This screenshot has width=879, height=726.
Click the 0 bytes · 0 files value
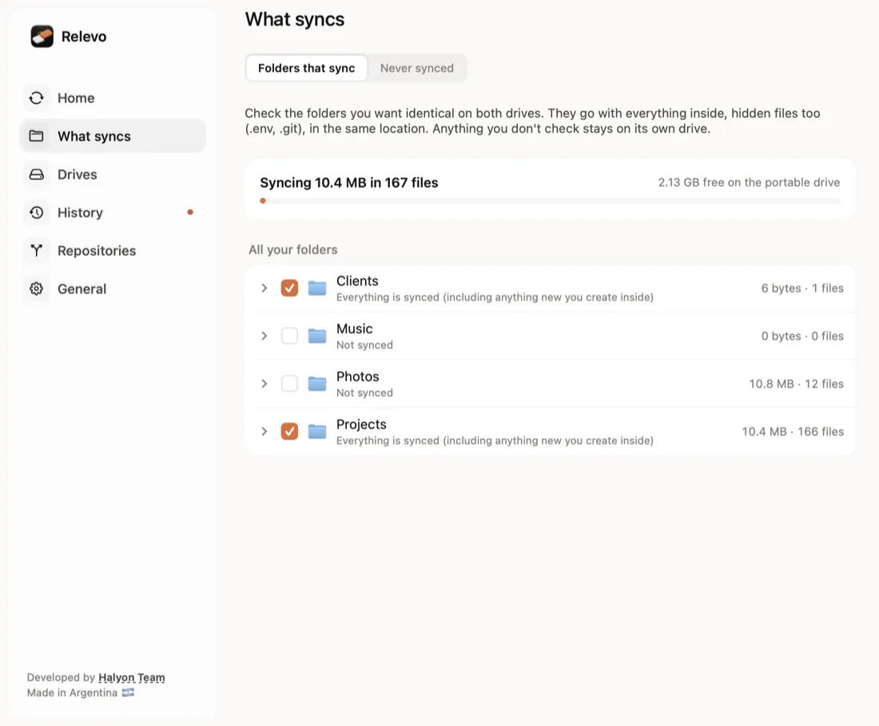pyautogui.click(x=803, y=336)
